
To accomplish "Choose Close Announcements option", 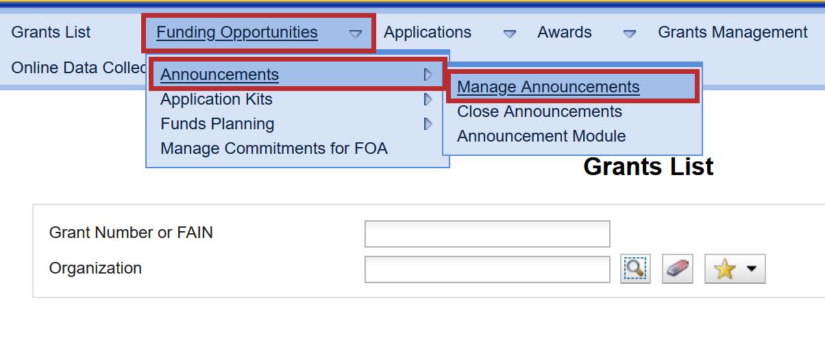I will 539,111.
